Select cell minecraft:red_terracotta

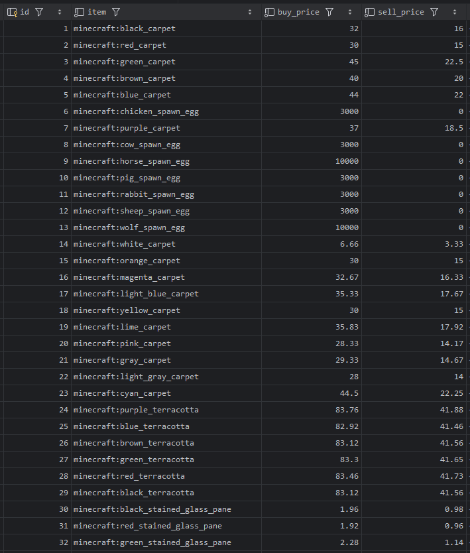[166, 476]
